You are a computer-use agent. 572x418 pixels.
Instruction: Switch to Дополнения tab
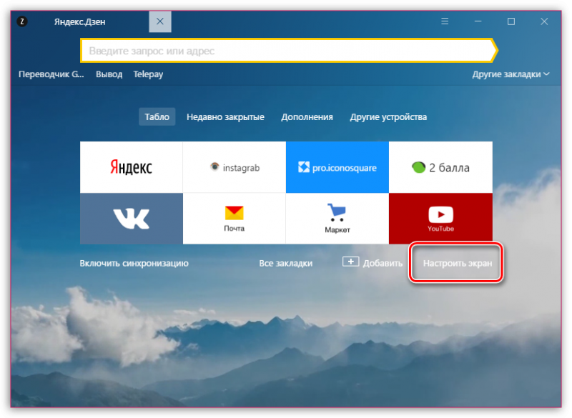tap(307, 117)
